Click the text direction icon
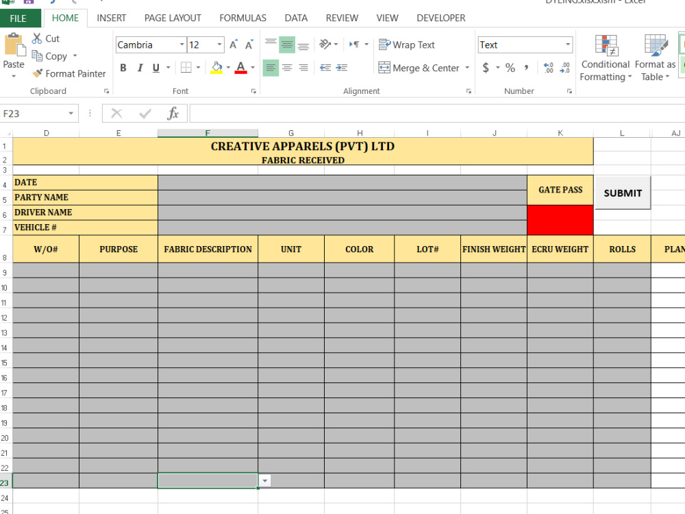 click(354, 44)
